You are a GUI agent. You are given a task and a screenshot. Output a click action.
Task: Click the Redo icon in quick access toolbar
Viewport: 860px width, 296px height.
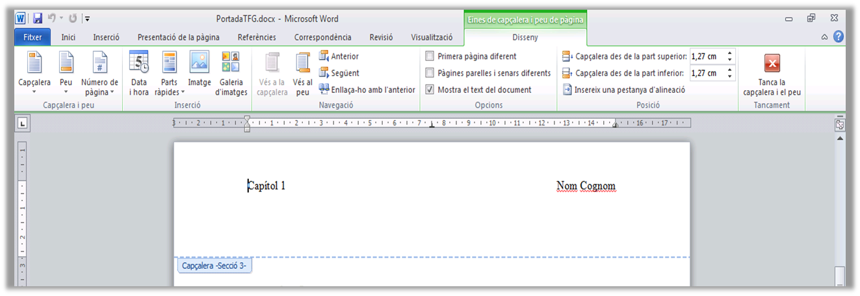pos(72,19)
